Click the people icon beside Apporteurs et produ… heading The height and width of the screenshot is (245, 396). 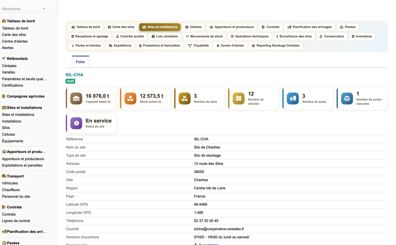(x=4, y=152)
